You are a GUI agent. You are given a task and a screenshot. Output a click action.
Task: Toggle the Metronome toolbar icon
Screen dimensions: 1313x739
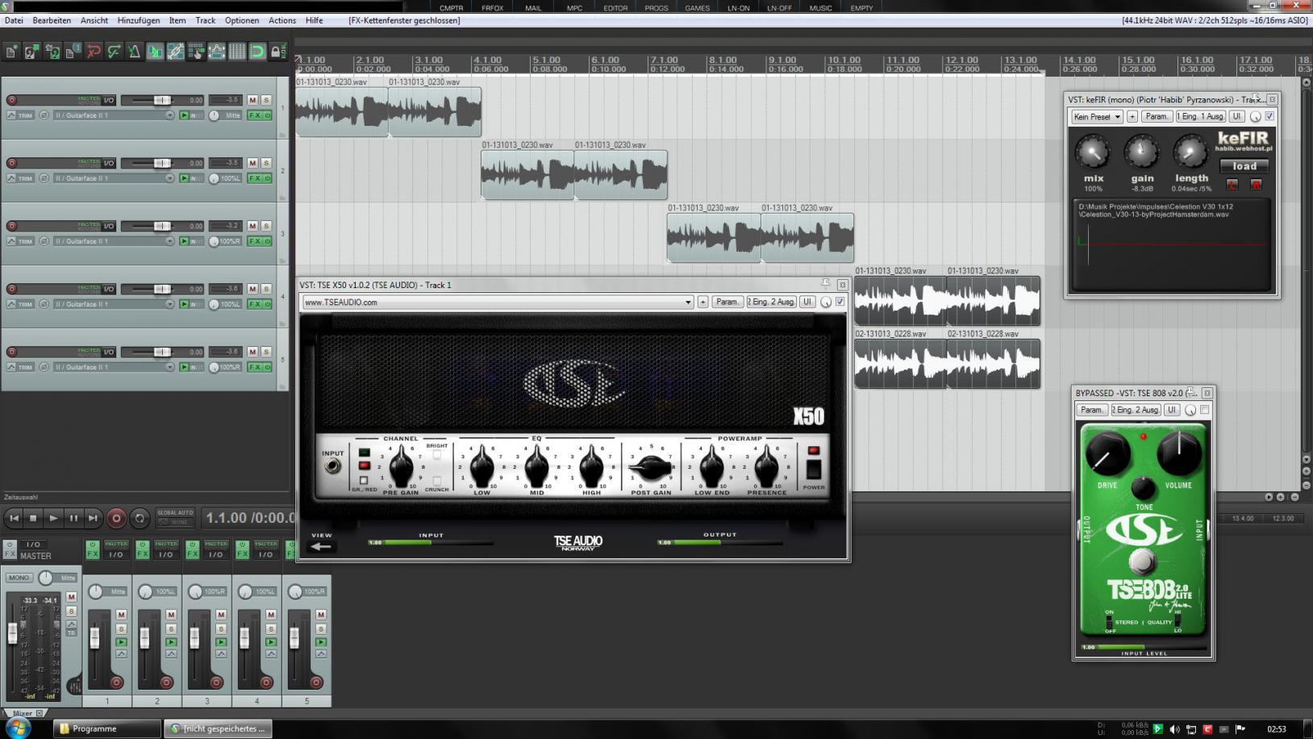point(134,52)
